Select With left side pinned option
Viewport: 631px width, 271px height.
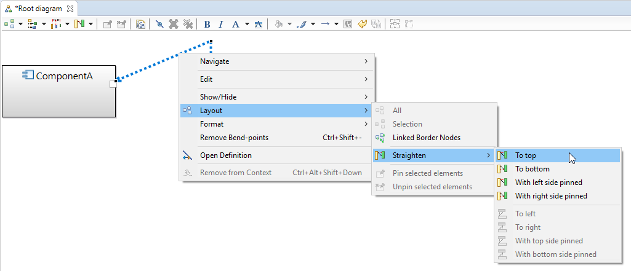[548, 183]
